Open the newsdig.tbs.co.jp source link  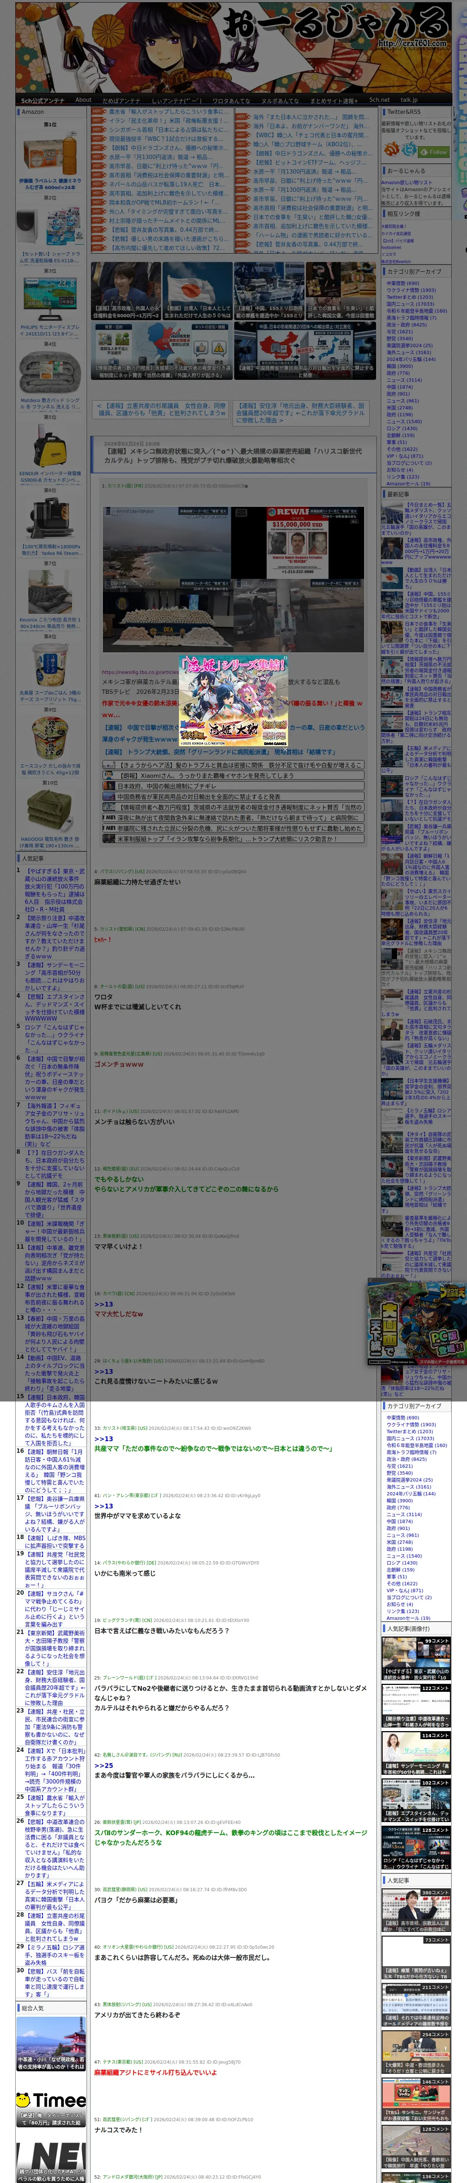140,671
